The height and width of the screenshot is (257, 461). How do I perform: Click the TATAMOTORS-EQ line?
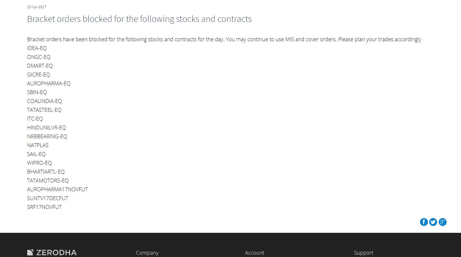(x=48, y=180)
